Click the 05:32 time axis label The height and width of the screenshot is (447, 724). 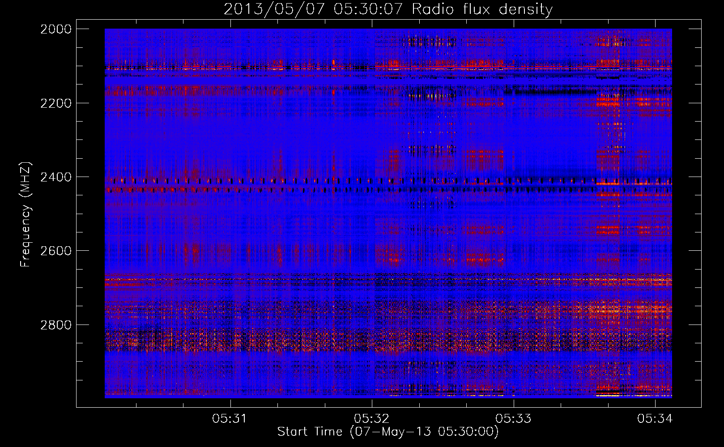tap(371, 418)
